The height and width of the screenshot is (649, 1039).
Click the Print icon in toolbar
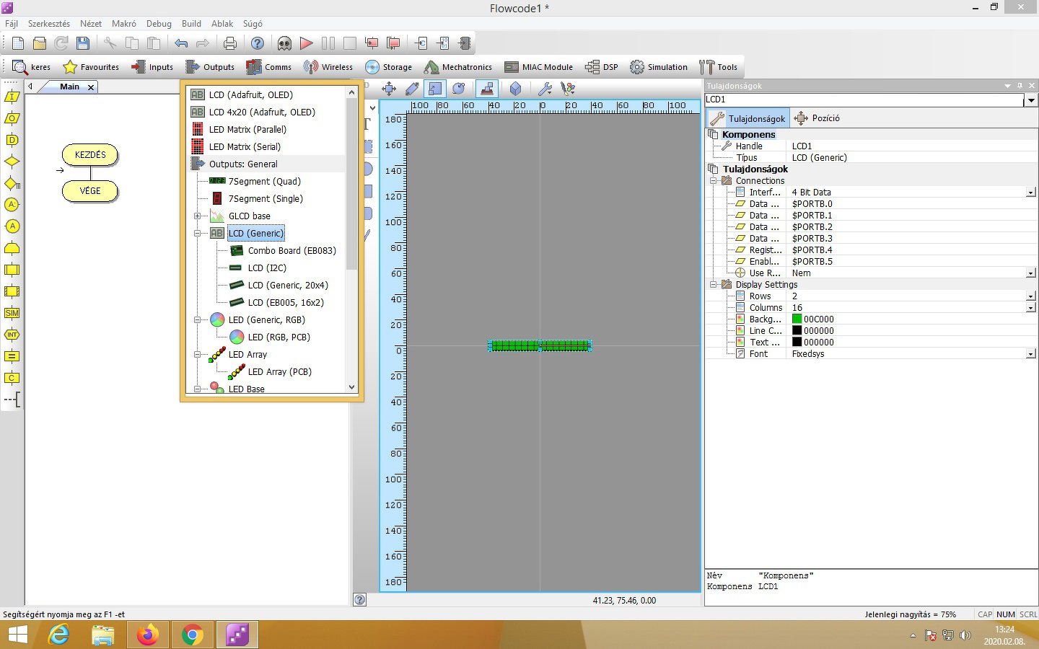tap(229, 43)
